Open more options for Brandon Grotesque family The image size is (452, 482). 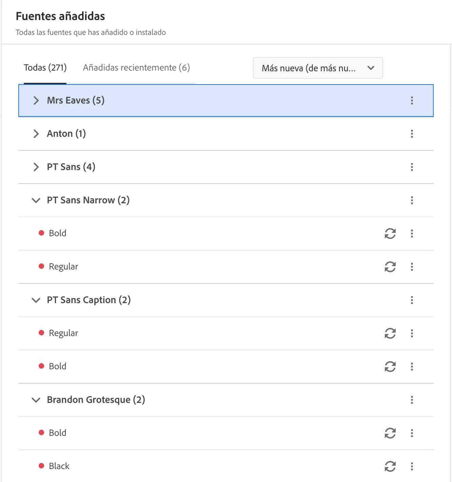(412, 400)
